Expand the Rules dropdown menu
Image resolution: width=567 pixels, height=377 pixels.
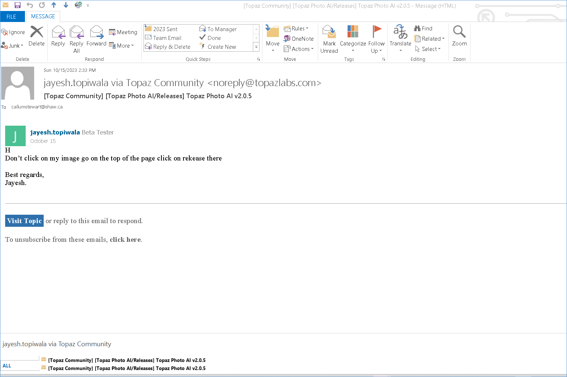tap(297, 29)
